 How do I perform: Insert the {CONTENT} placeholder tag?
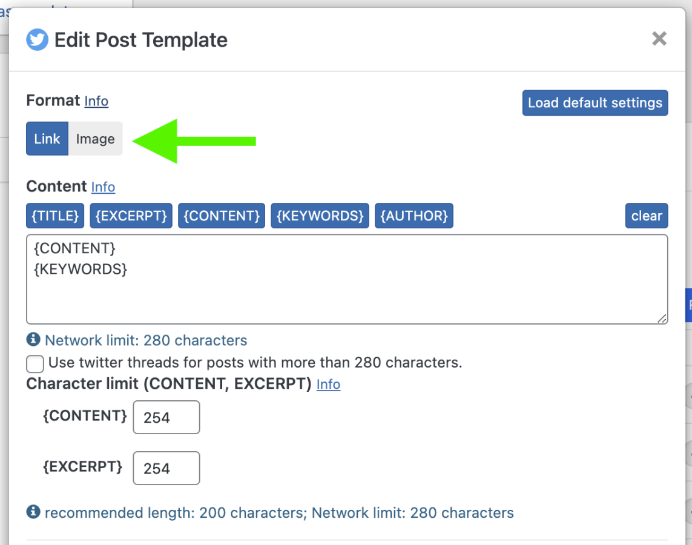[x=222, y=216]
